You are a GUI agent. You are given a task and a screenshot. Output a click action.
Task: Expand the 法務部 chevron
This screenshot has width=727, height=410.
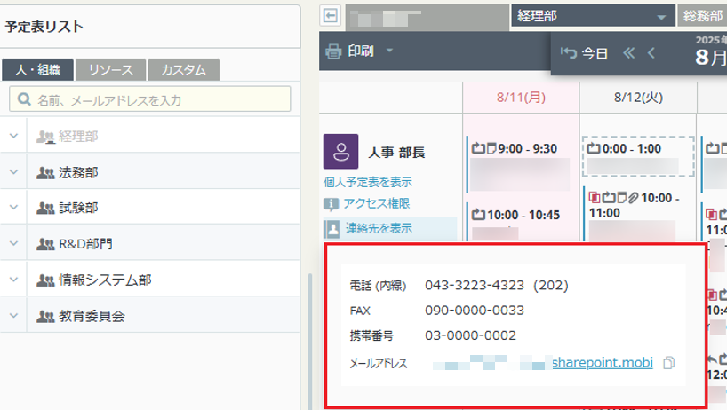[14, 171]
